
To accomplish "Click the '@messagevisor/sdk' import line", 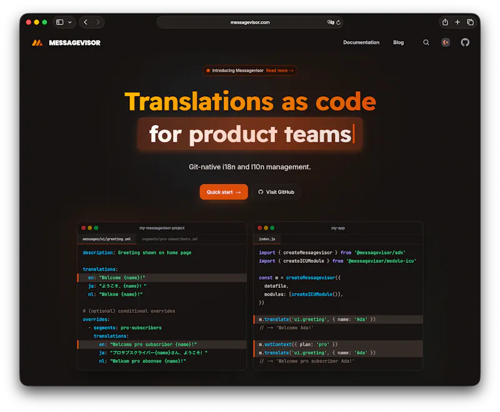I will tap(332, 252).
